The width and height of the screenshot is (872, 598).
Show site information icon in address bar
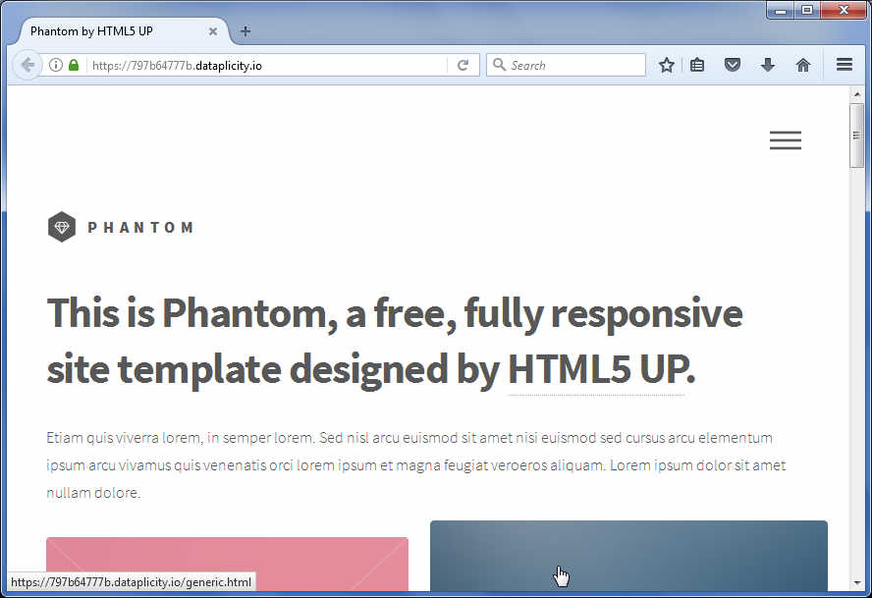point(56,66)
